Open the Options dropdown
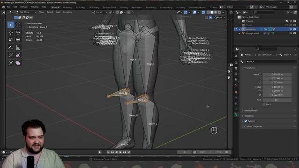 click(x=220, y=18)
